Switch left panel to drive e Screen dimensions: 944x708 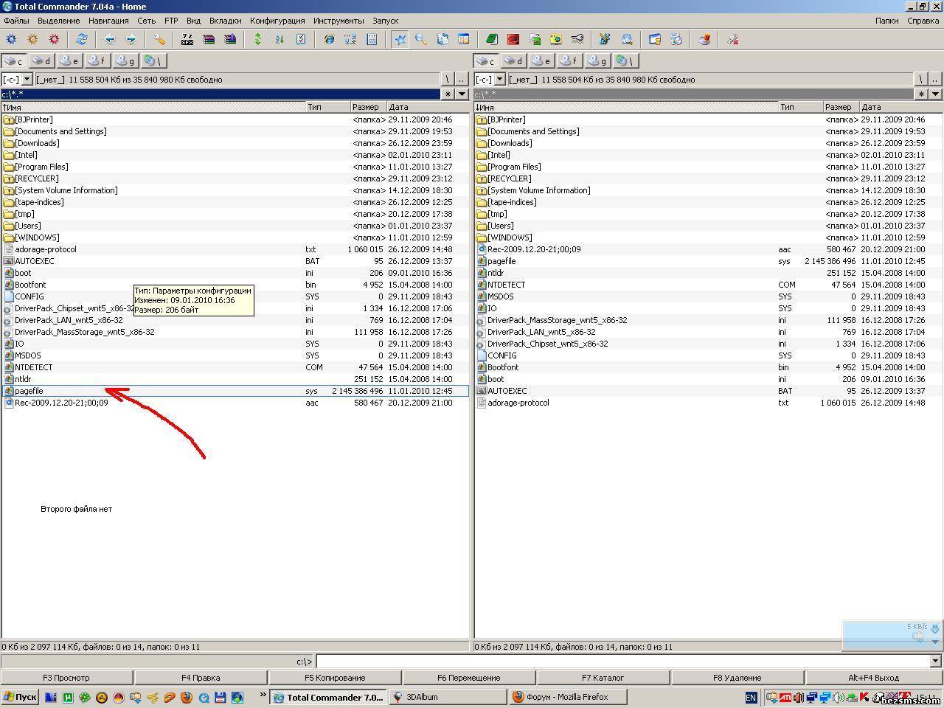coord(70,60)
